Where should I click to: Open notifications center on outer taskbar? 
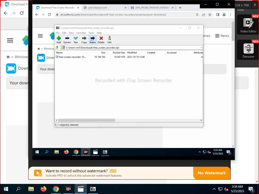tap(251, 189)
